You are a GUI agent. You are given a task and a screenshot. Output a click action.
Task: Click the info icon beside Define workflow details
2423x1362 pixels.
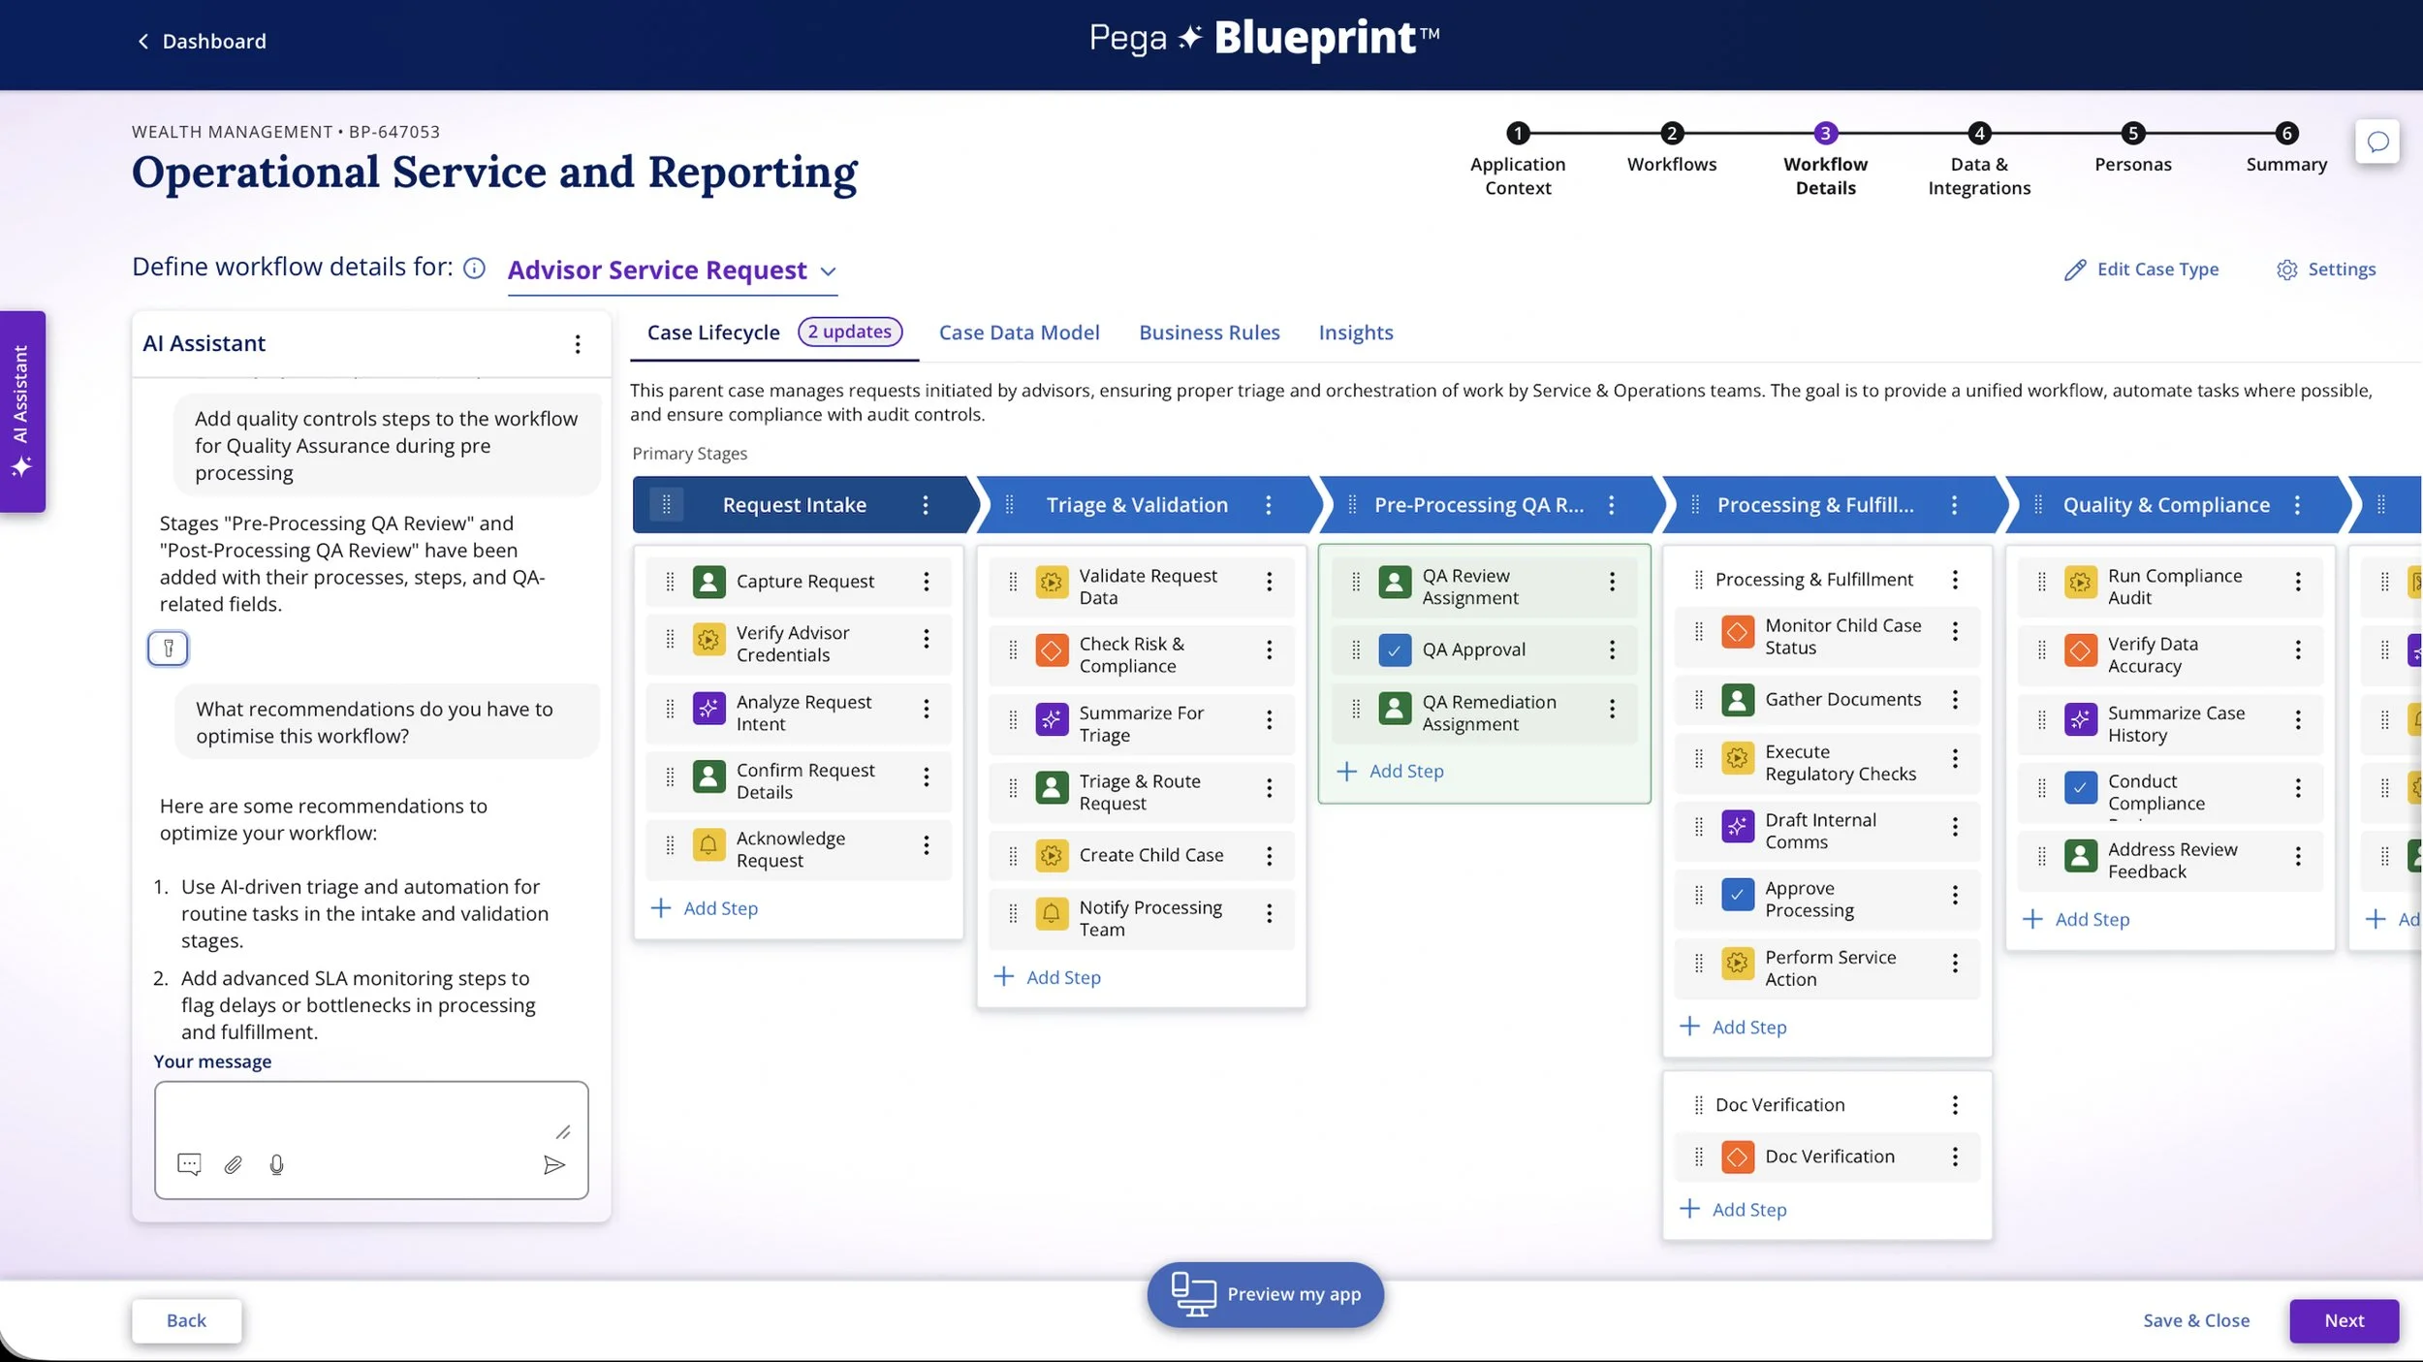pos(474,268)
